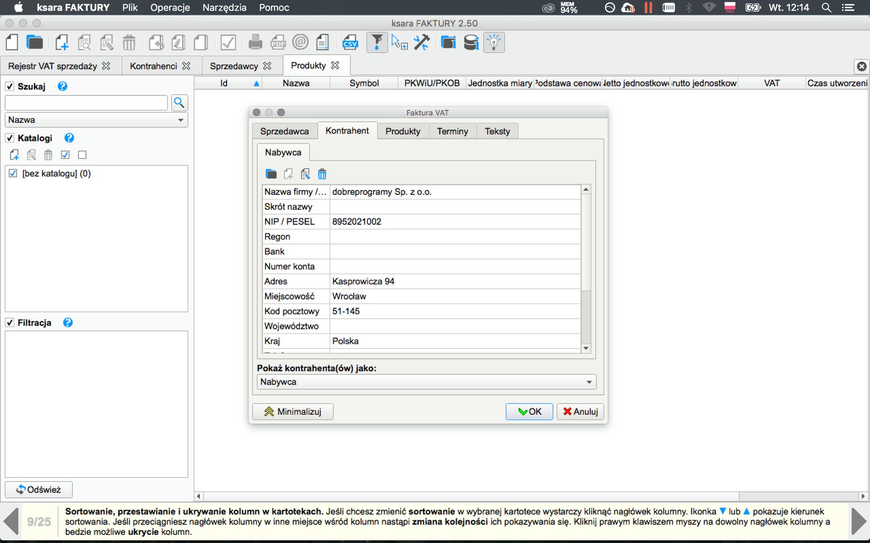
Task: Click the trash icon under Katalogi
Action: [48, 155]
